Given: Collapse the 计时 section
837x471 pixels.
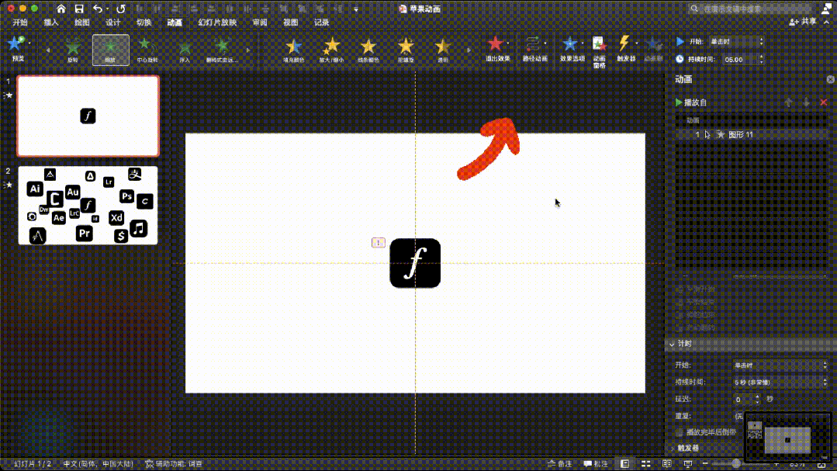Looking at the screenshot, I should point(672,344).
